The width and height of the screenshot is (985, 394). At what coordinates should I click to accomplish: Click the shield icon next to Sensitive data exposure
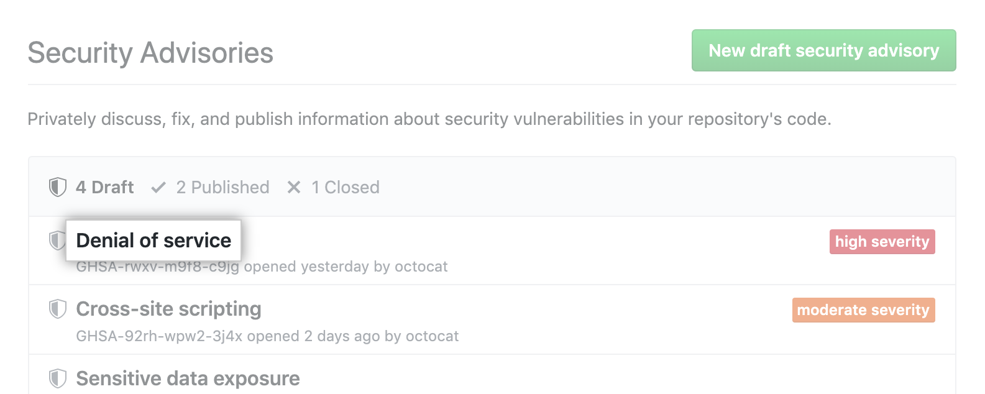pos(57,378)
